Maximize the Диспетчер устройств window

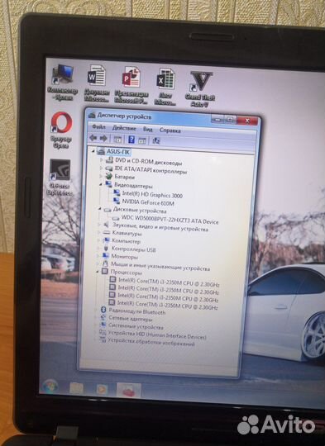230,120
